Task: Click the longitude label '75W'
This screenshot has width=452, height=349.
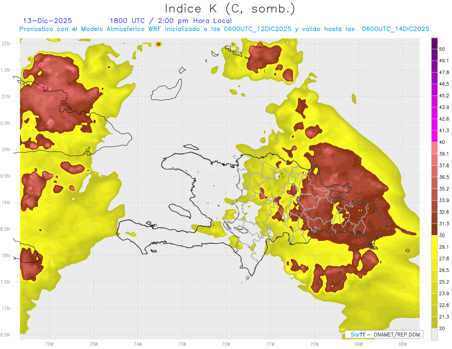Action: tap(94, 344)
